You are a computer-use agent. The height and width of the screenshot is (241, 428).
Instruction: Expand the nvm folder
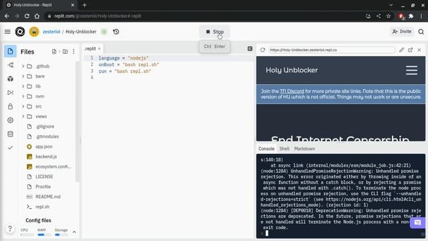point(23,96)
